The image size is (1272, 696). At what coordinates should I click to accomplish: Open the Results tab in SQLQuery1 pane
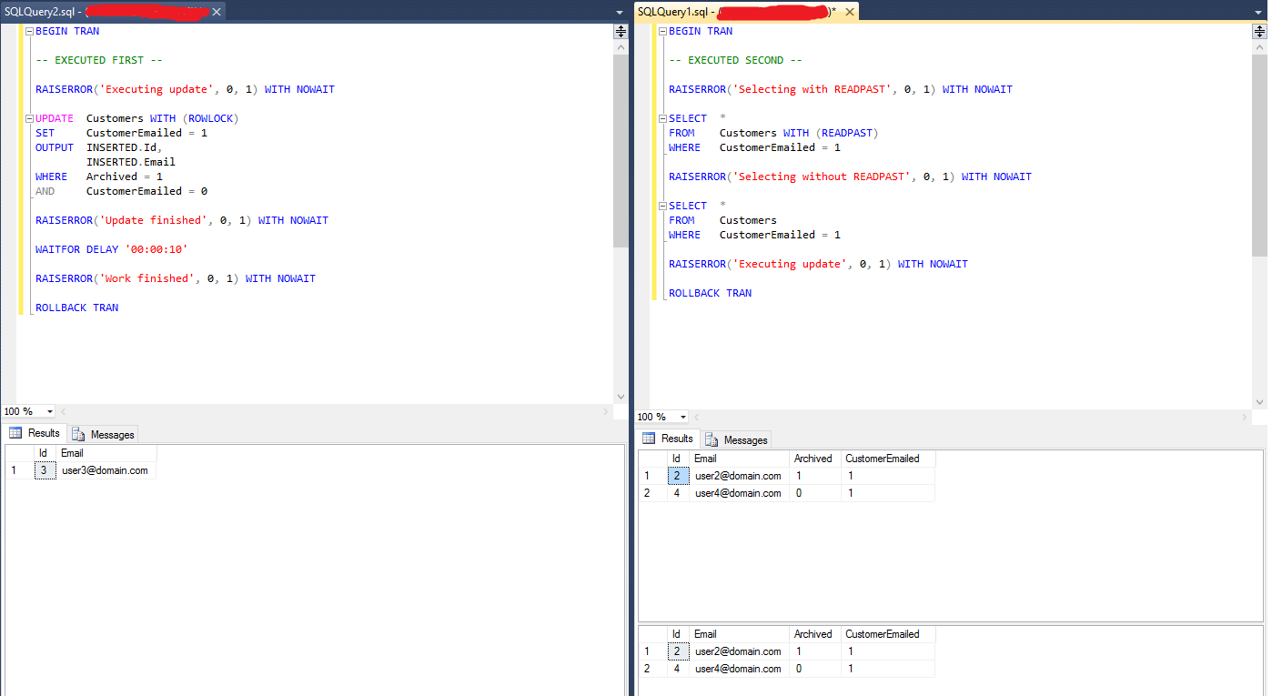(x=668, y=439)
